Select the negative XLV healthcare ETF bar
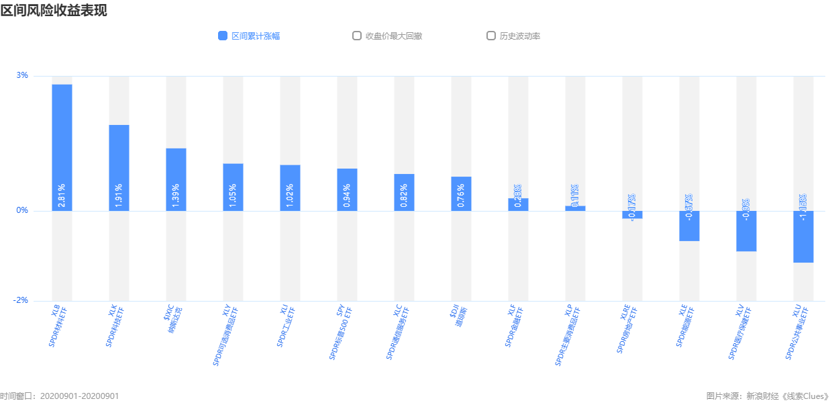Image resolution: width=832 pixels, height=403 pixels. click(746, 231)
